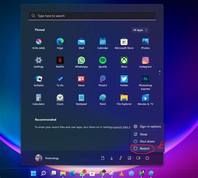
Task: Open File Explorer from the taskbar
Action: tap(63, 173)
